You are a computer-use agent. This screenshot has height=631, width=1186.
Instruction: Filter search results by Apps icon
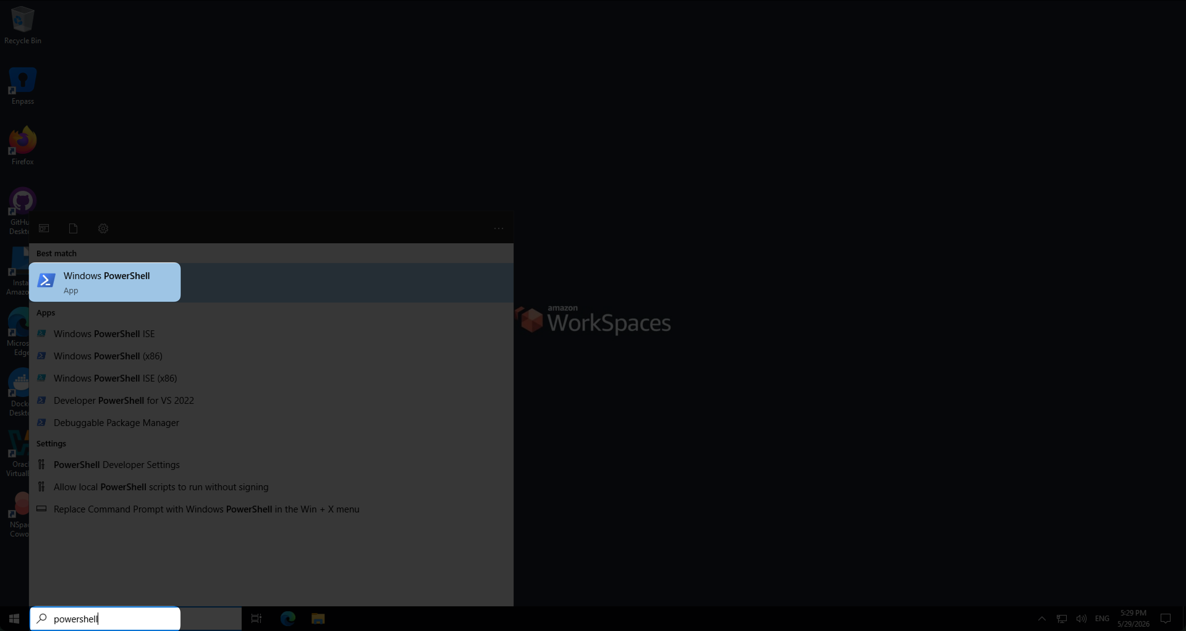click(x=44, y=228)
